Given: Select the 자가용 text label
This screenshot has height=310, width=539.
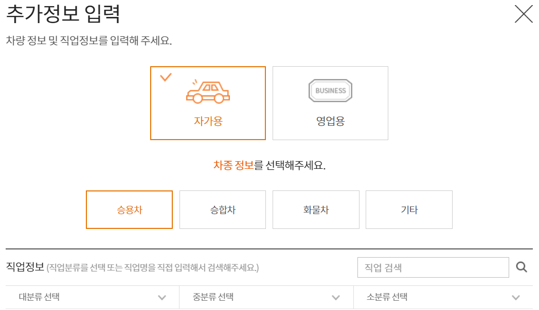Looking at the screenshot, I should pos(208,122).
